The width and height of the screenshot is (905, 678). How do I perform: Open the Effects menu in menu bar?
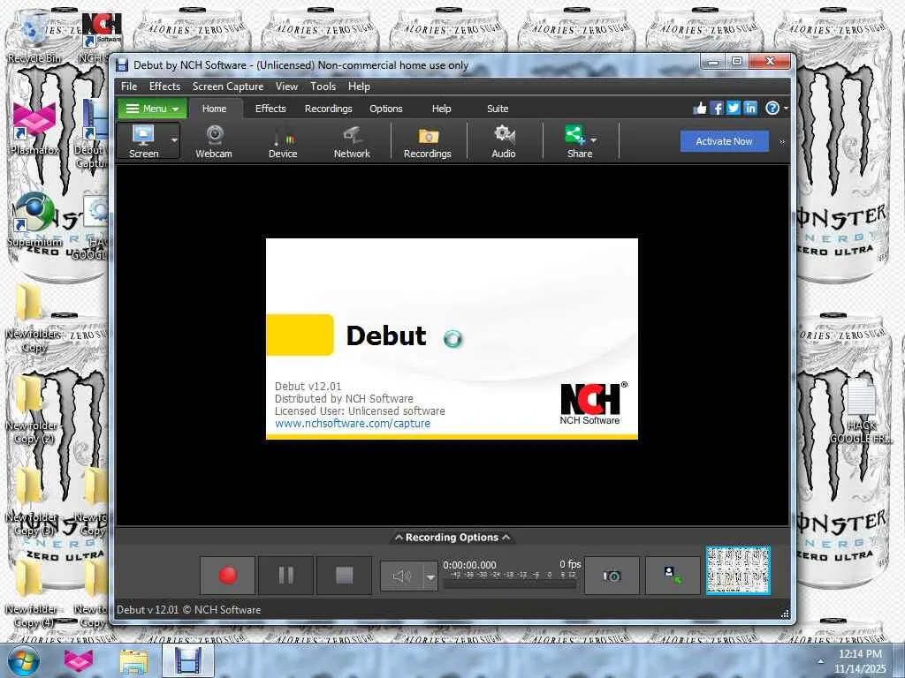coord(164,87)
